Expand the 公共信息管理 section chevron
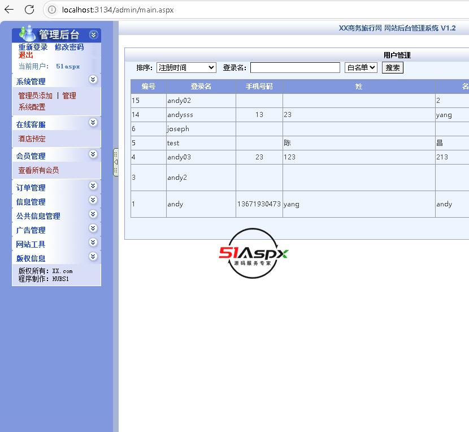 coord(93,214)
